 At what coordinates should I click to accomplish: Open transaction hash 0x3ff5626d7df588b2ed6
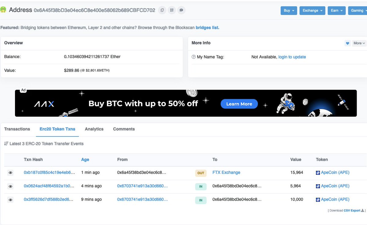pos(49,199)
